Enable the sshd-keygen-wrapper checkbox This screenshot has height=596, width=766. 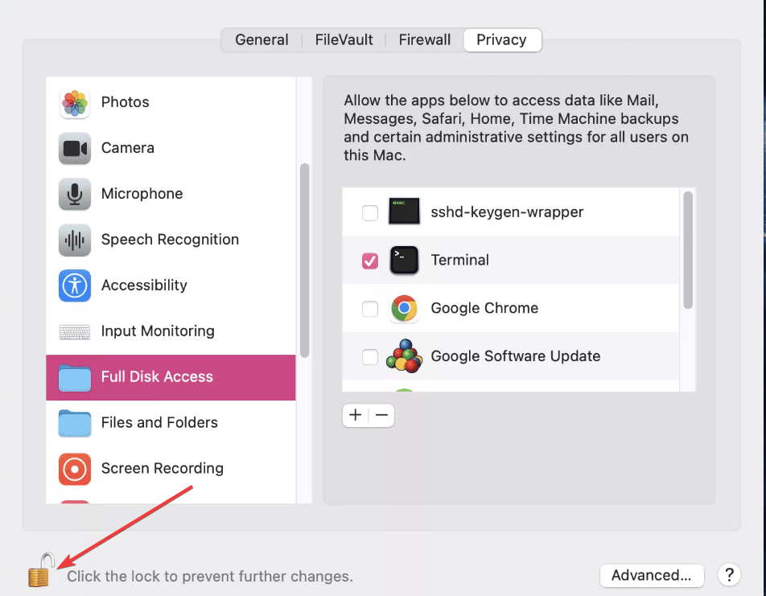370,213
